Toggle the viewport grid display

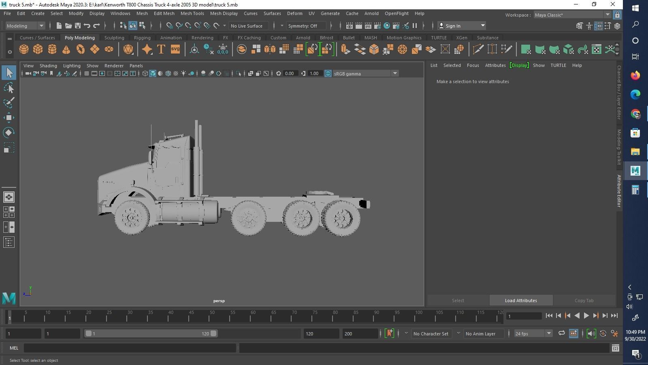86,73
